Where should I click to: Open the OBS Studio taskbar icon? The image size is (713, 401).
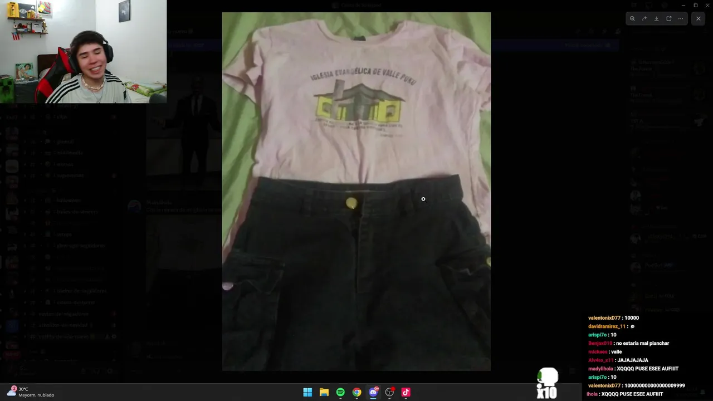[389, 392]
